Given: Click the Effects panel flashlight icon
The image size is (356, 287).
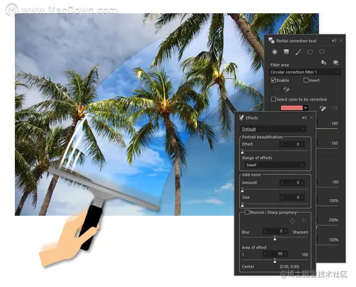Looking at the screenshot, I should tap(241, 117).
